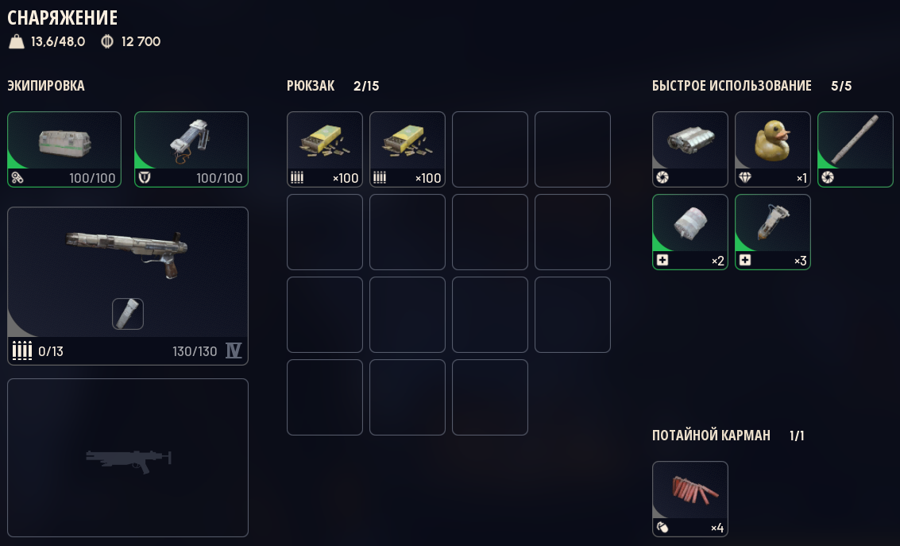Select the binoculars quick-use item
The image size is (900, 546).
pyautogui.click(x=690, y=149)
